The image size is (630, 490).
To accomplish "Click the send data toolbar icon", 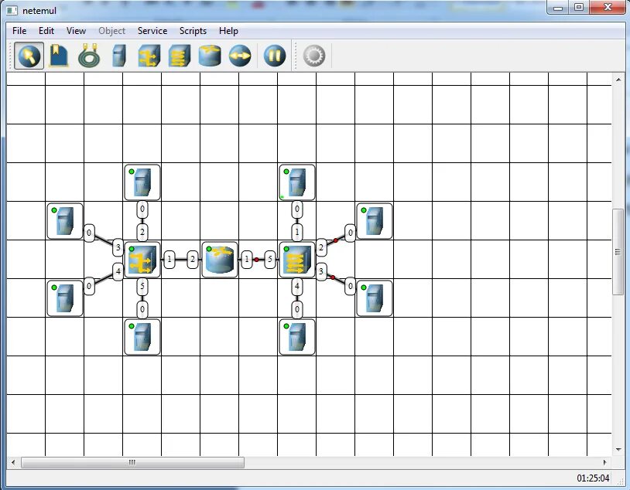I will 240,56.
